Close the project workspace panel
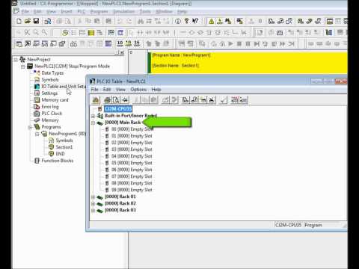 point(122,52)
